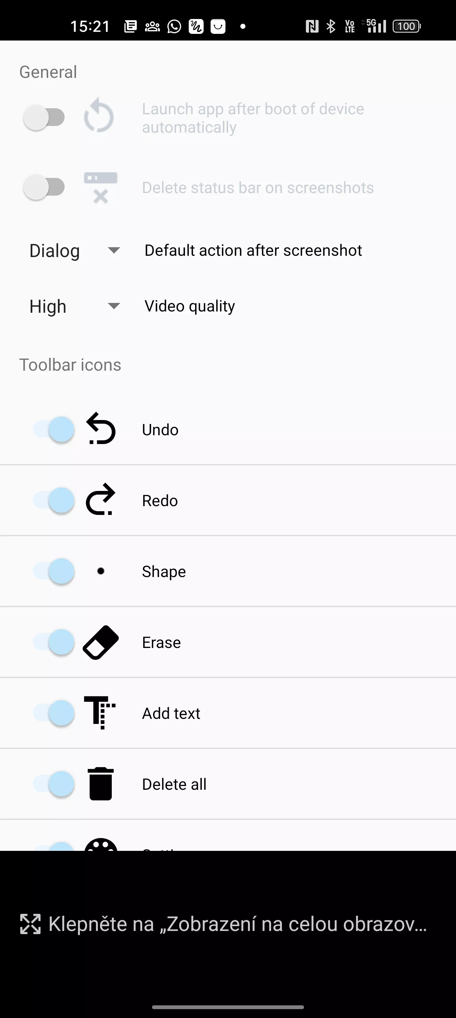Viewport: 456px width, 1018px height.
Task: Tap the Redo arrow icon
Action: (x=101, y=500)
